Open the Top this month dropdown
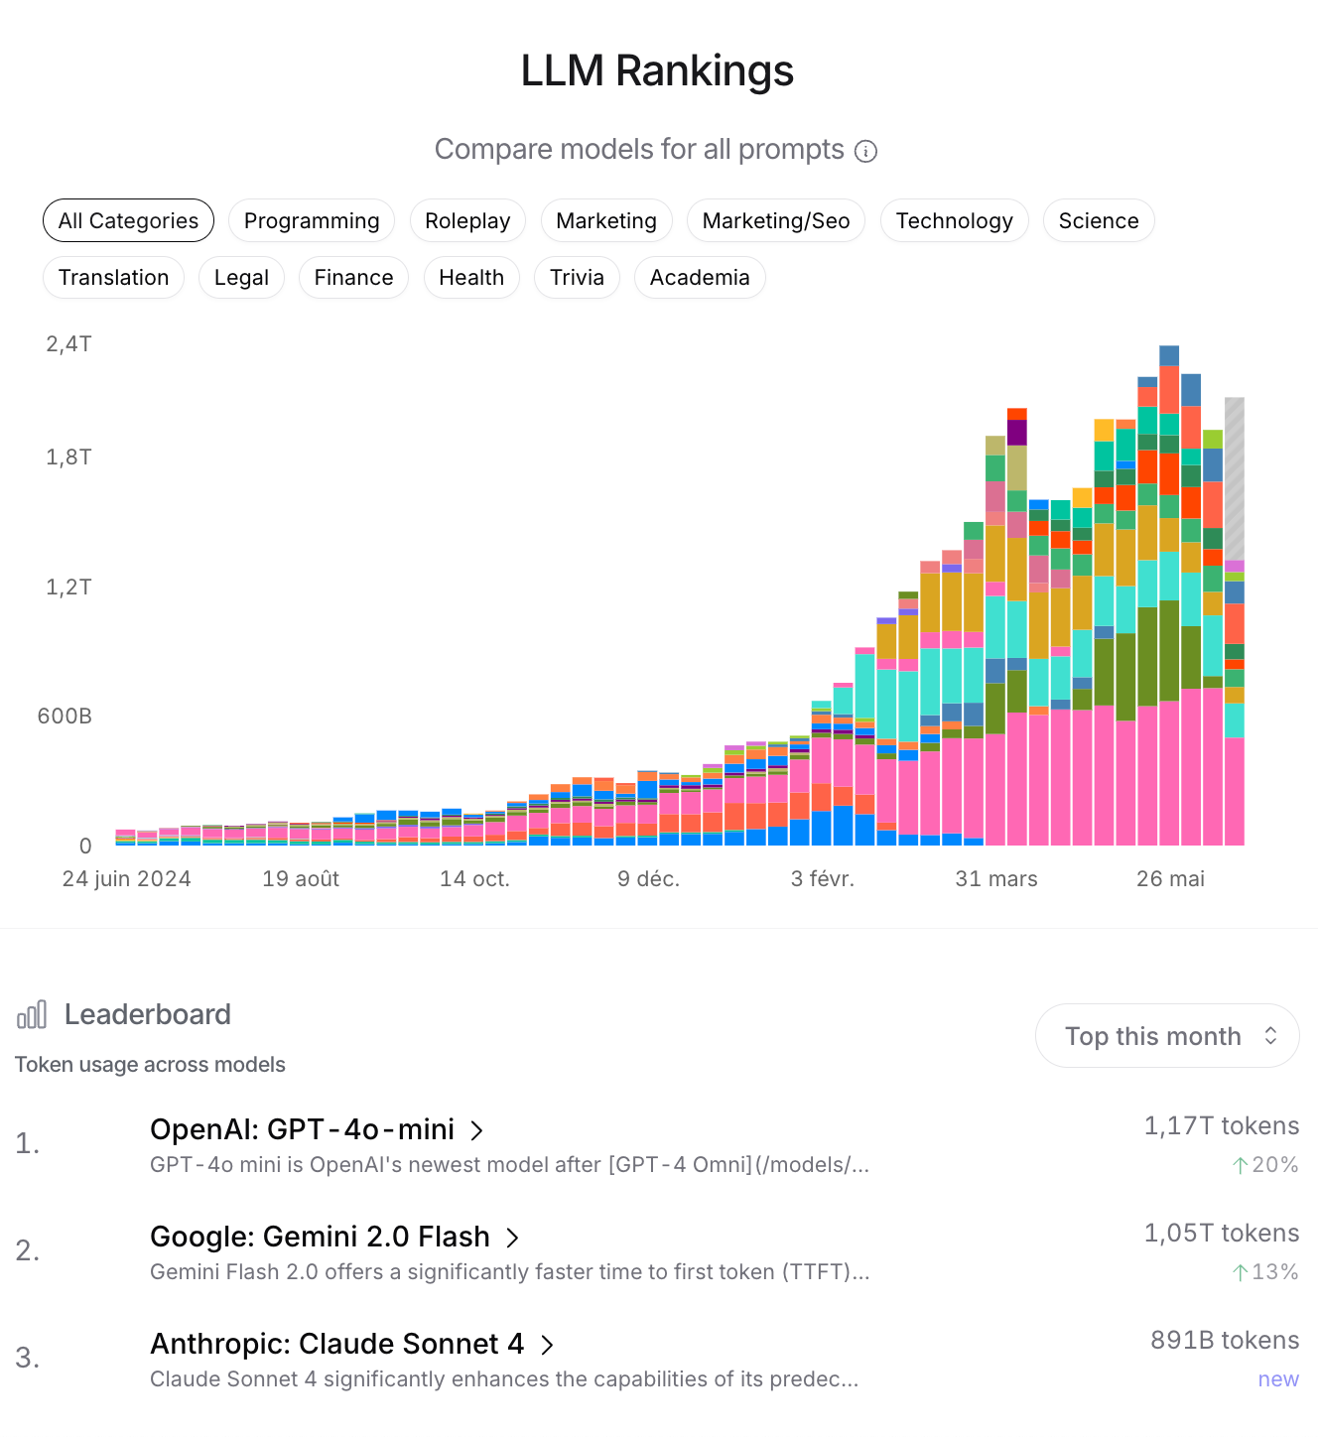The width and height of the screenshot is (1318, 1437). (x=1167, y=1036)
